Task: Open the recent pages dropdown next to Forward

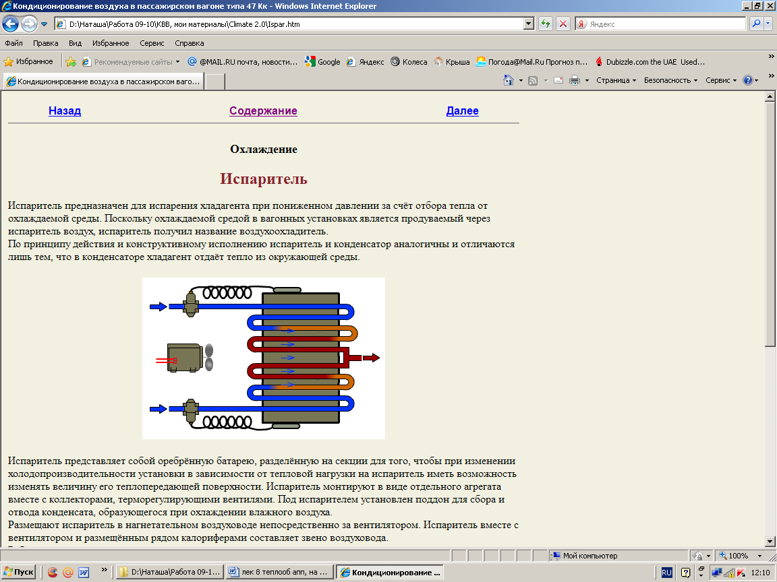Action: [44, 24]
